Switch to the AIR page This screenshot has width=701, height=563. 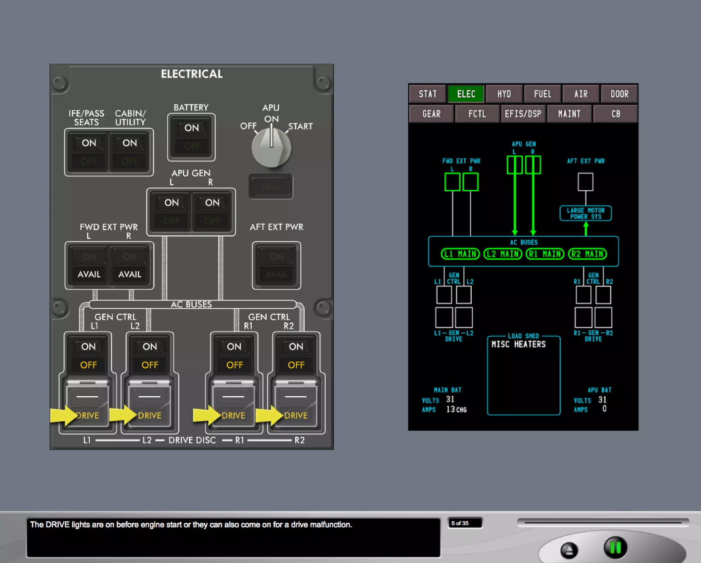581,94
